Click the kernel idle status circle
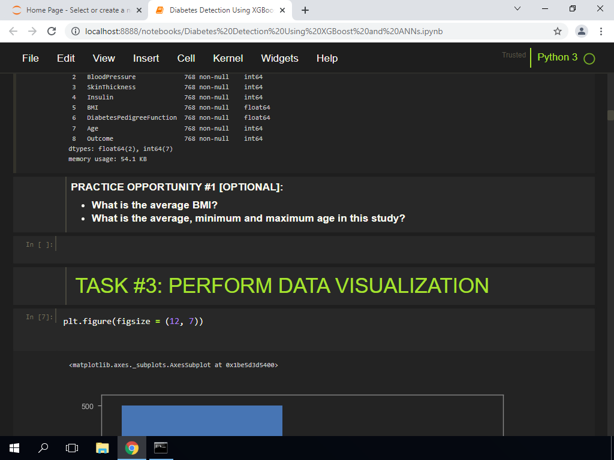Image resolution: width=614 pixels, height=460 pixels. (589, 59)
